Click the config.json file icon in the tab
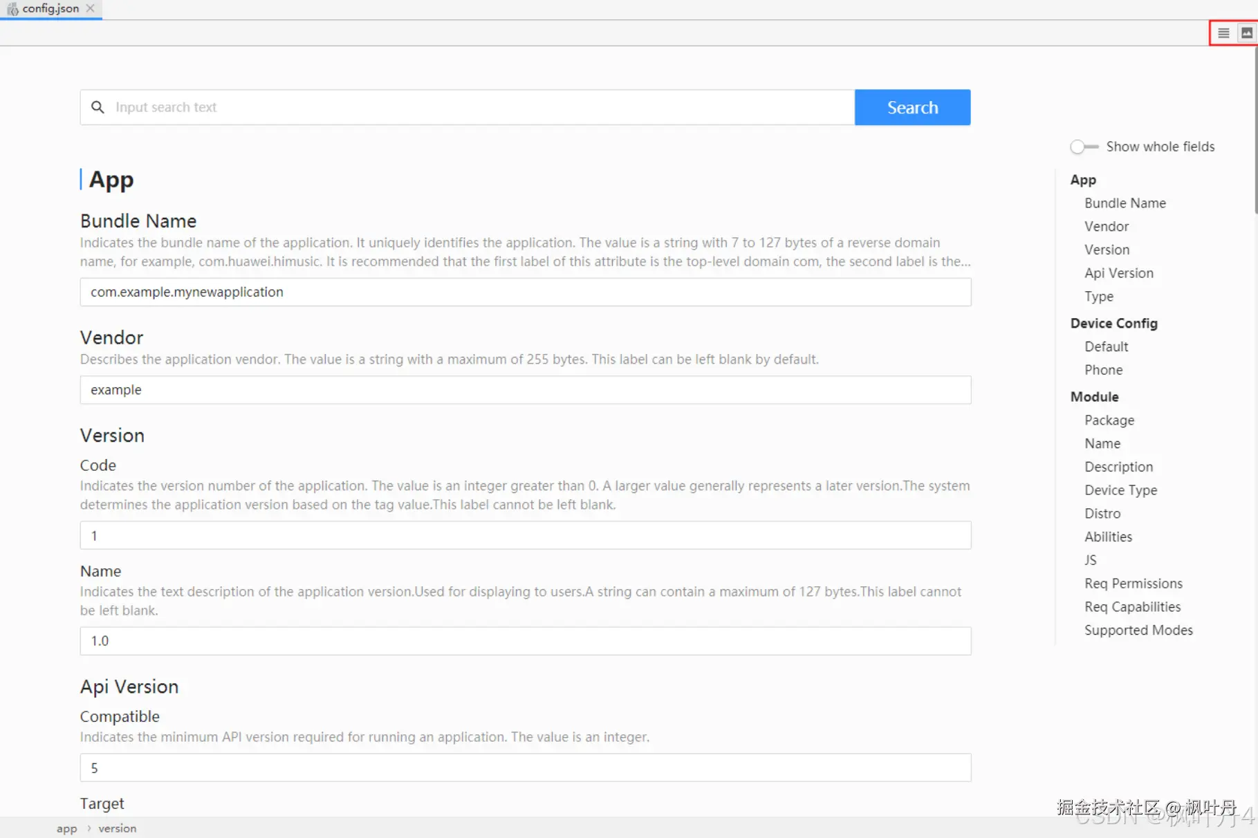 pos(12,9)
